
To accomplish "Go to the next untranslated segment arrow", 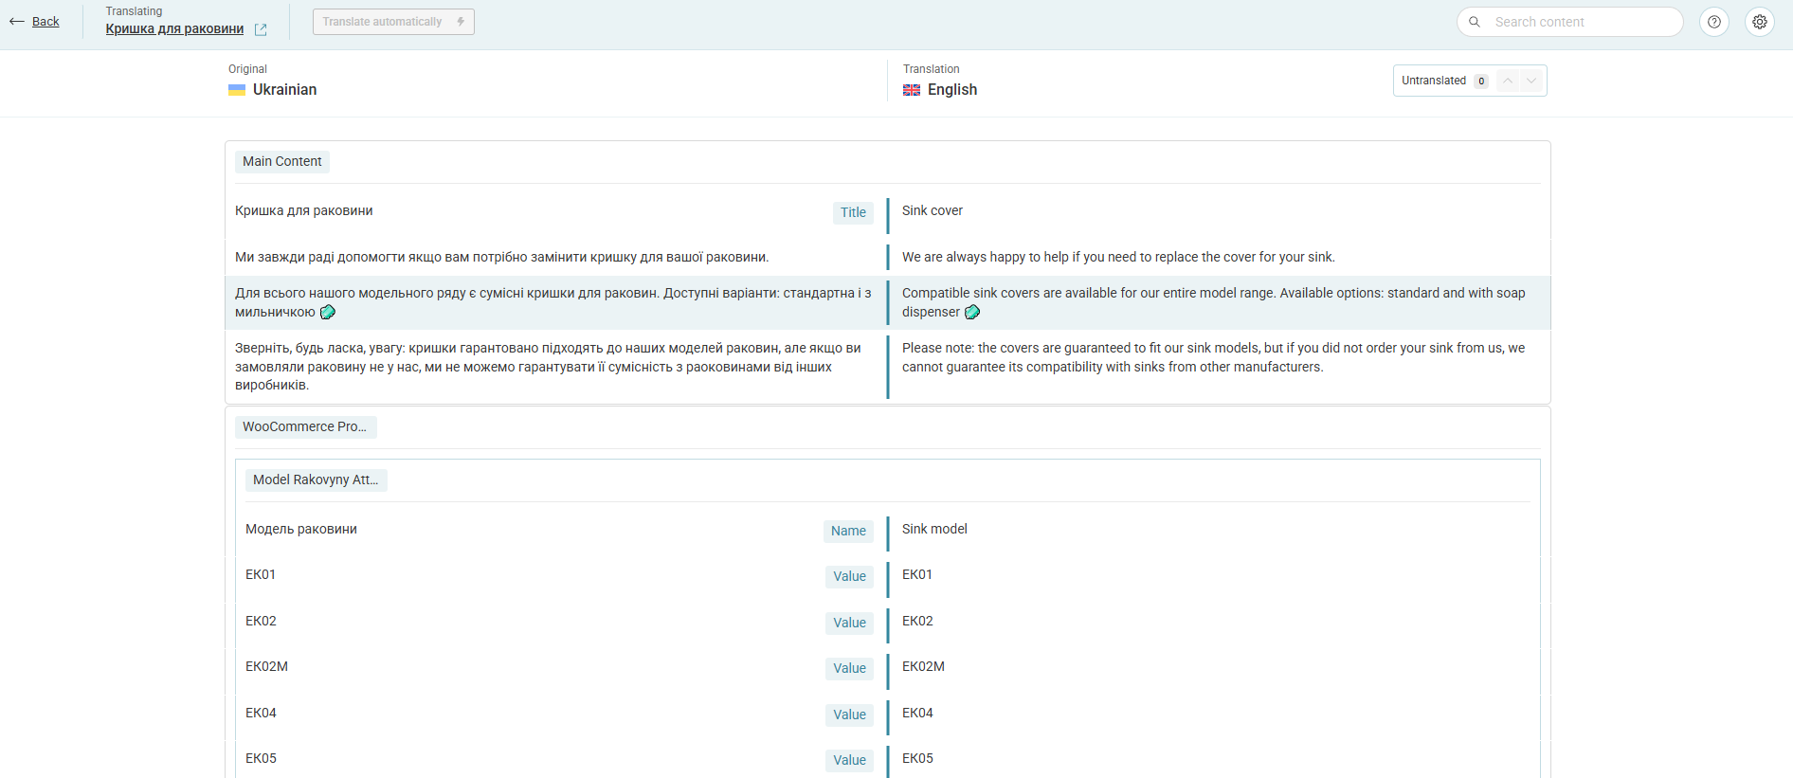I will coord(1531,81).
